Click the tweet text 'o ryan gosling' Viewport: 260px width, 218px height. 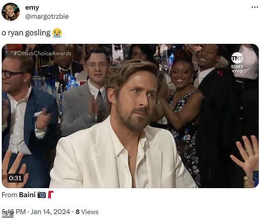26,33
